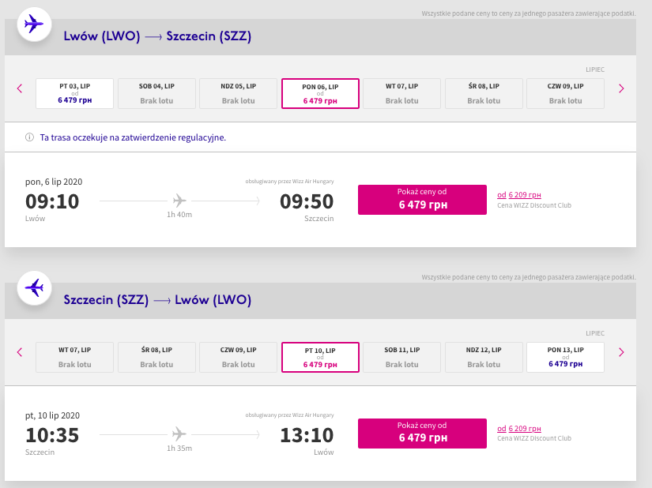The height and width of the screenshot is (488, 652).
Task: Show later dates for Lwów to Szczecin
Action: (x=621, y=88)
